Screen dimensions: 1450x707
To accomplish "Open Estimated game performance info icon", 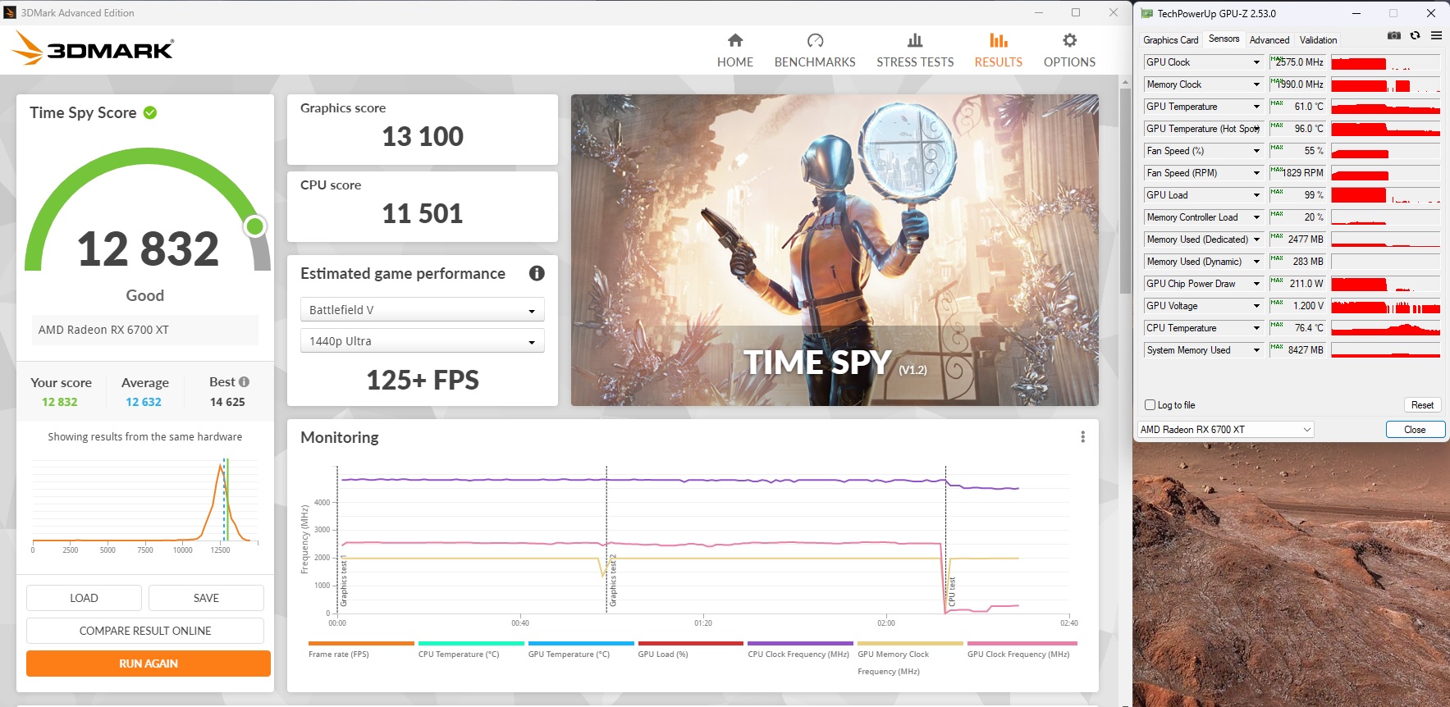I will tap(537, 273).
